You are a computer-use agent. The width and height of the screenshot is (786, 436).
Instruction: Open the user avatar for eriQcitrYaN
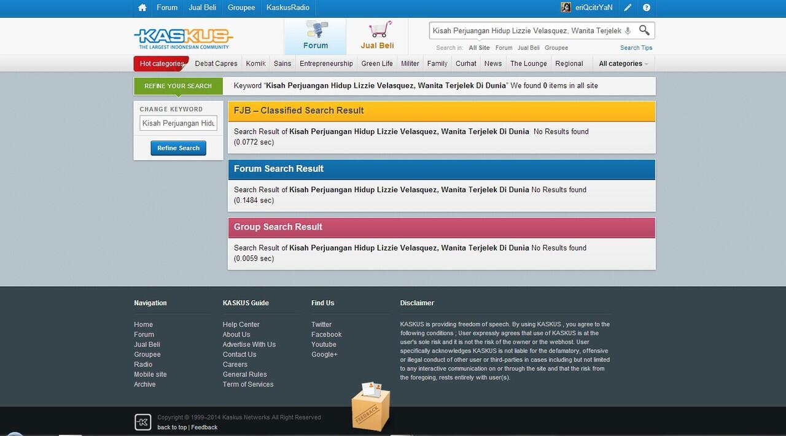pyautogui.click(x=566, y=7)
